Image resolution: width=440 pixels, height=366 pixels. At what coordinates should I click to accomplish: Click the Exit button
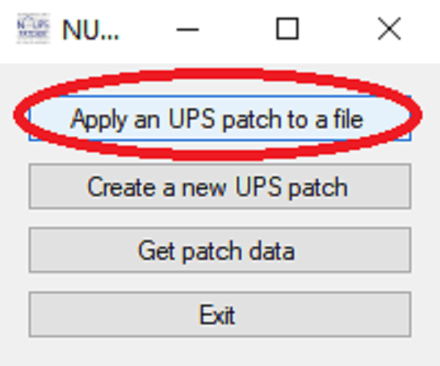(219, 315)
